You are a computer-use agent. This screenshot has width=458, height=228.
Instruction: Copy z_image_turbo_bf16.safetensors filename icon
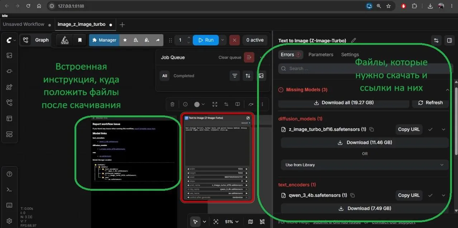click(372, 129)
